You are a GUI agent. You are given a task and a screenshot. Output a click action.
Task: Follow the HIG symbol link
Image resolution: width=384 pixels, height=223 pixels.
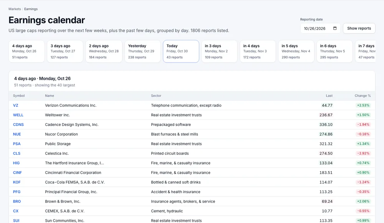tap(16, 163)
